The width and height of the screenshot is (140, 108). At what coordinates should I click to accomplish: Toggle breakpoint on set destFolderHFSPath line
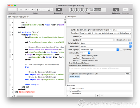(10, 25)
